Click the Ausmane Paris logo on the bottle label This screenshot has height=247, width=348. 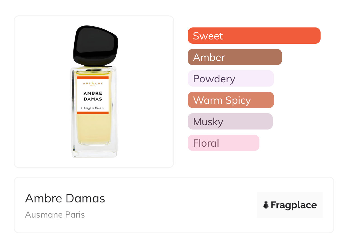click(93, 83)
